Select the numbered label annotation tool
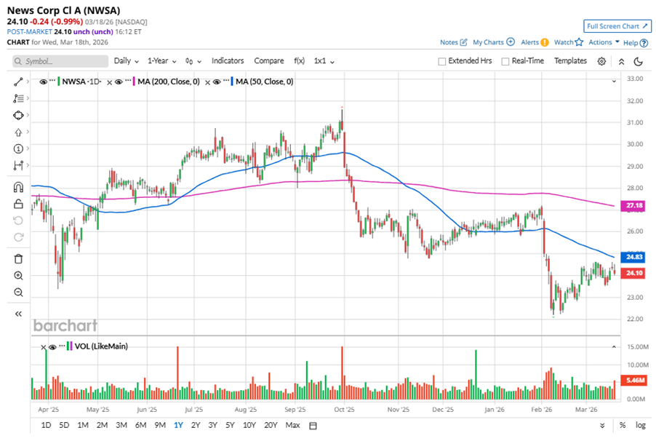Image resolution: width=656 pixels, height=441 pixels. point(18,148)
